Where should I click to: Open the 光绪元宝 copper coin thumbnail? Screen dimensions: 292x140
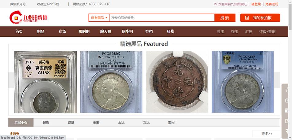[177, 82]
